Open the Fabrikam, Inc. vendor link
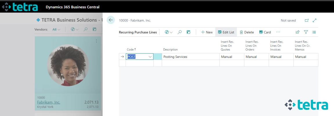The height and width of the screenshot is (116, 334). [49, 102]
